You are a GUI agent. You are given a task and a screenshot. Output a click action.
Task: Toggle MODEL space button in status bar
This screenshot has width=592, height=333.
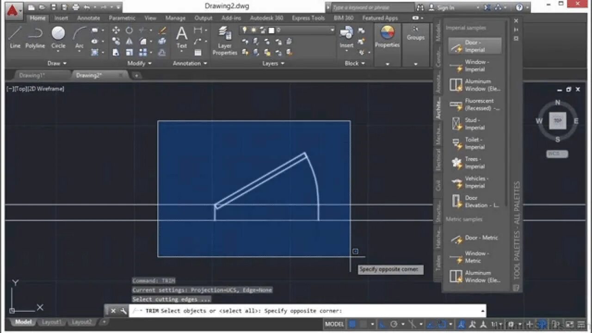click(x=334, y=324)
